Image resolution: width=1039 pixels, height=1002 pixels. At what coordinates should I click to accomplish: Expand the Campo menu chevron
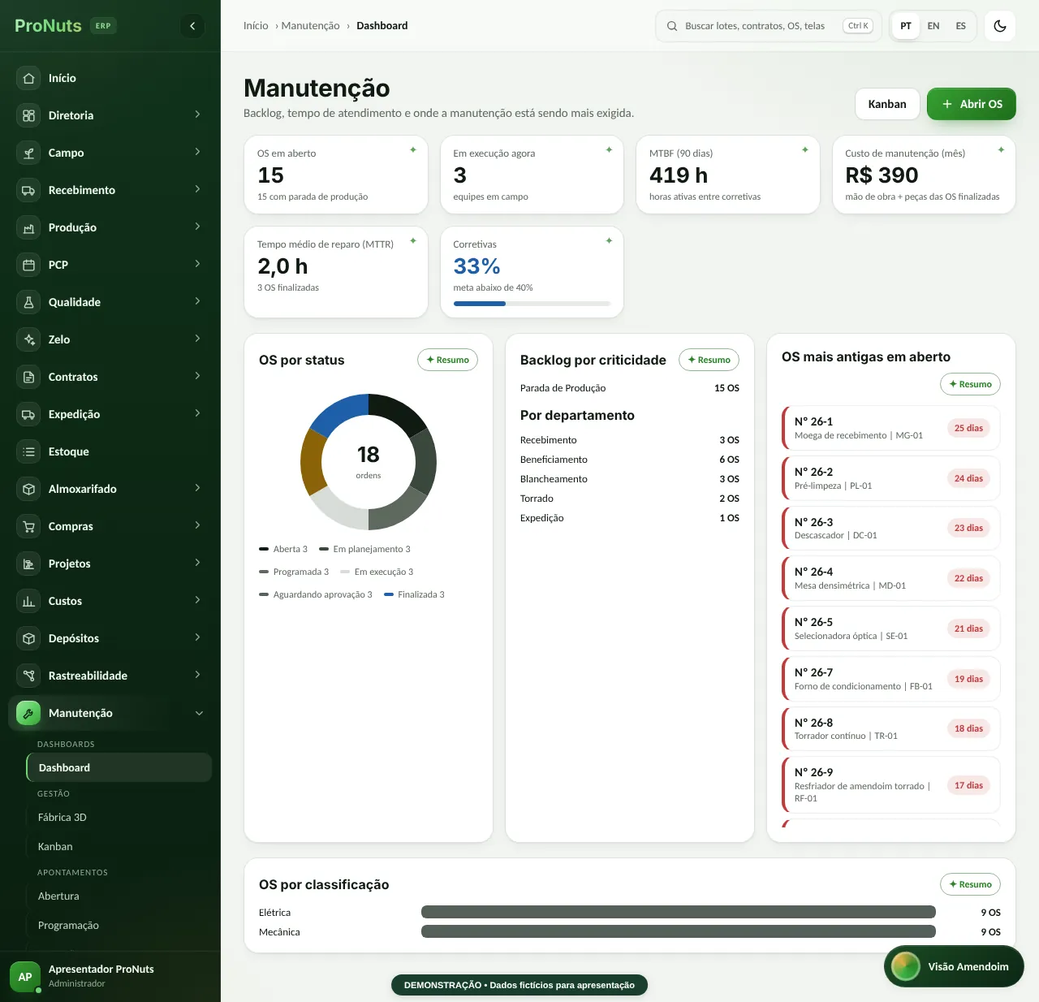[x=197, y=152]
